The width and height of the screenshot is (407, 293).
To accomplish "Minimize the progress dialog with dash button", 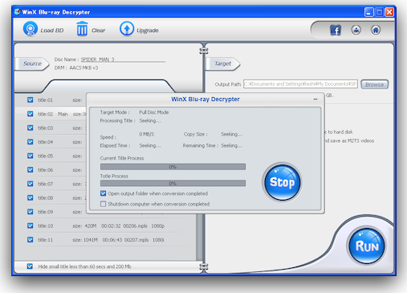I will click(315, 100).
